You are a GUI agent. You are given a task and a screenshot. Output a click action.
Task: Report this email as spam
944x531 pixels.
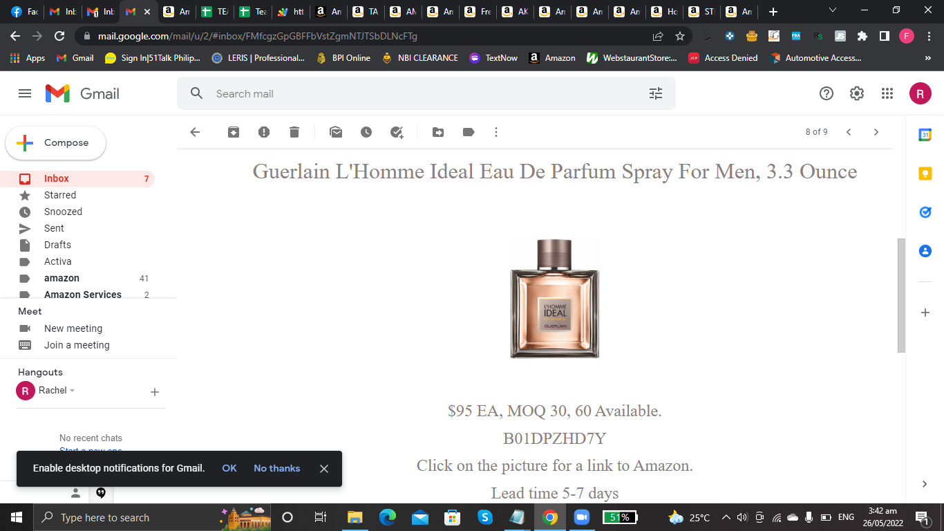tap(264, 132)
